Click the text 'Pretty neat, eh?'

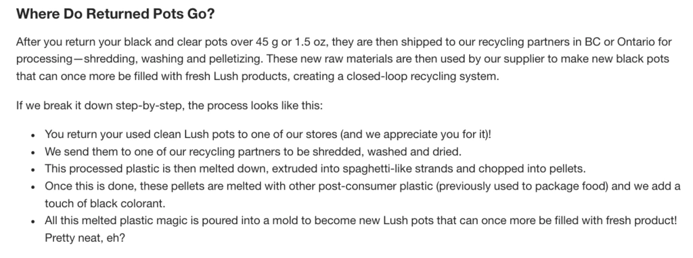tap(85, 238)
